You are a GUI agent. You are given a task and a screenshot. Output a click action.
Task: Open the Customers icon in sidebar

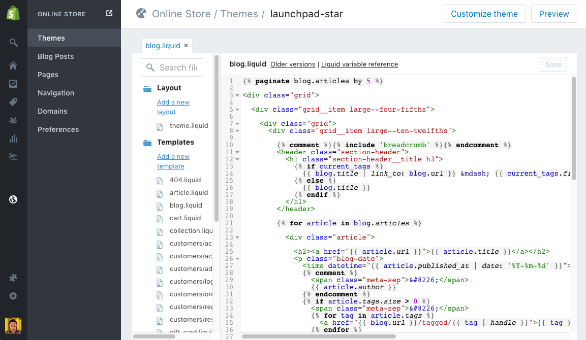pyautogui.click(x=13, y=121)
